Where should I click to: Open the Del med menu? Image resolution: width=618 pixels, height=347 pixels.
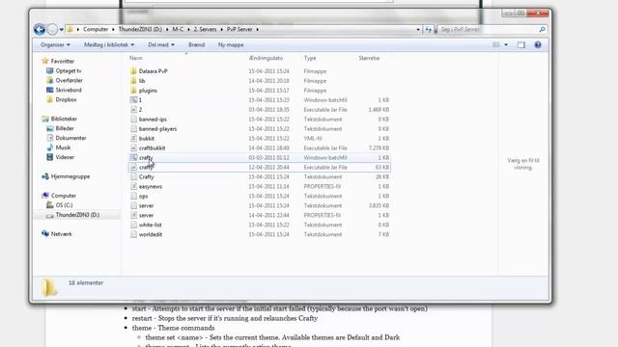[x=161, y=45]
